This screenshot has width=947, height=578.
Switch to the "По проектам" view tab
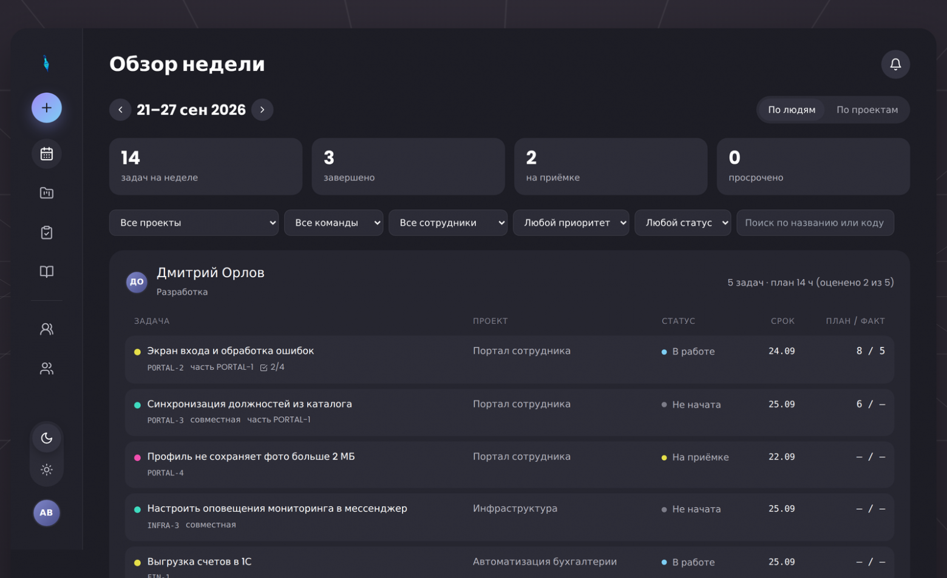pyautogui.click(x=867, y=110)
